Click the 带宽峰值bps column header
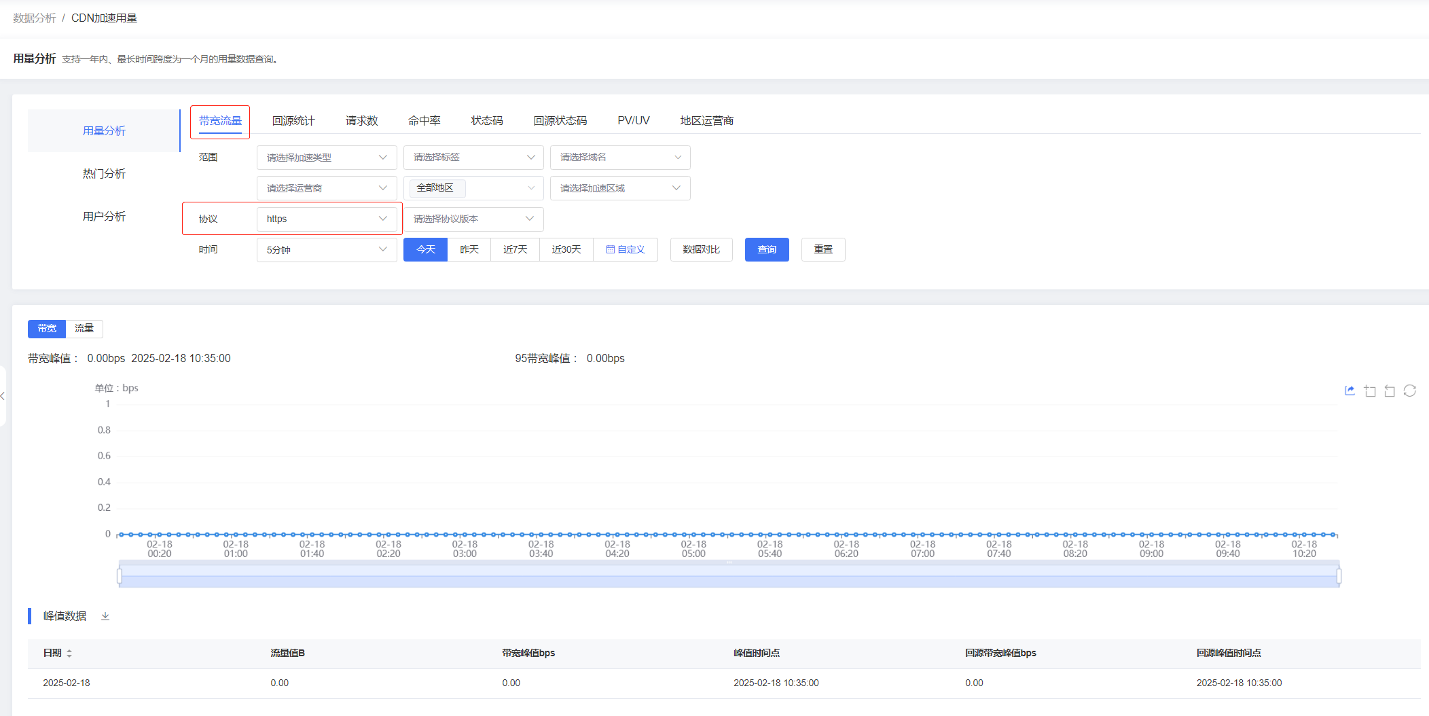 click(x=528, y=654)
